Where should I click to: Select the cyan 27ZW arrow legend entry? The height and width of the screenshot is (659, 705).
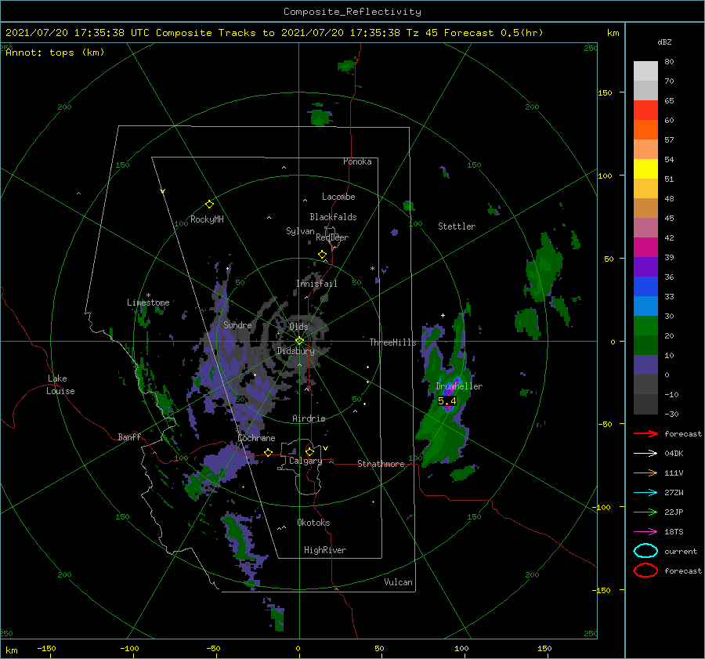click(645, 493)
